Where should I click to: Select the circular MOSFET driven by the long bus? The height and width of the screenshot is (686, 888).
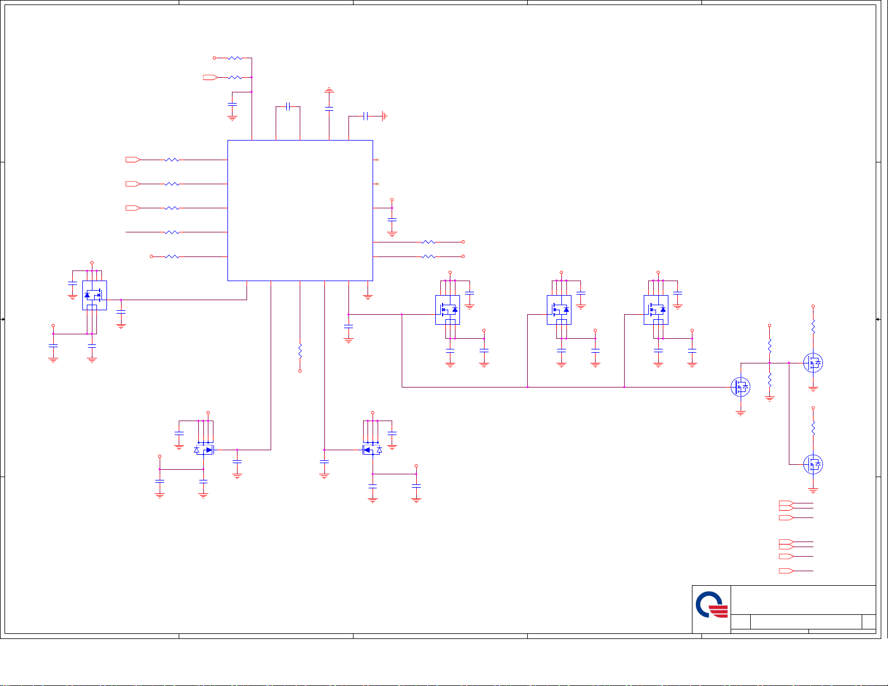741,387
